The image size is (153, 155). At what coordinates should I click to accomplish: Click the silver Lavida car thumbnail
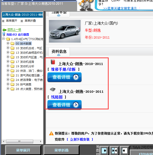point(65,31)
